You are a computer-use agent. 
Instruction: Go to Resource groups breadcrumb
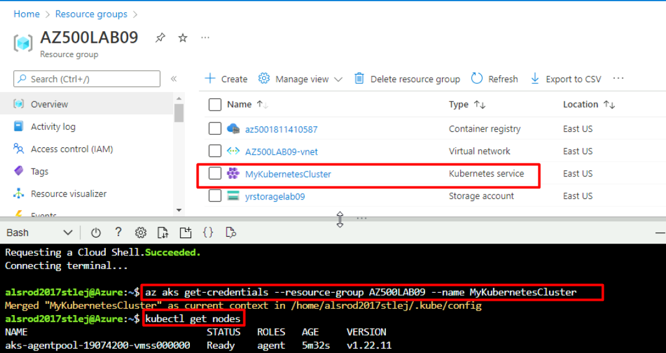point(91,14)
